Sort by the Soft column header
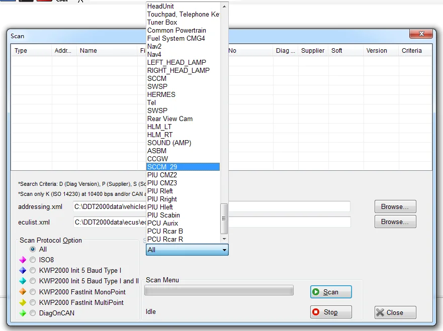Viewport: 443px width, 331px height. [x=346, y=51]
